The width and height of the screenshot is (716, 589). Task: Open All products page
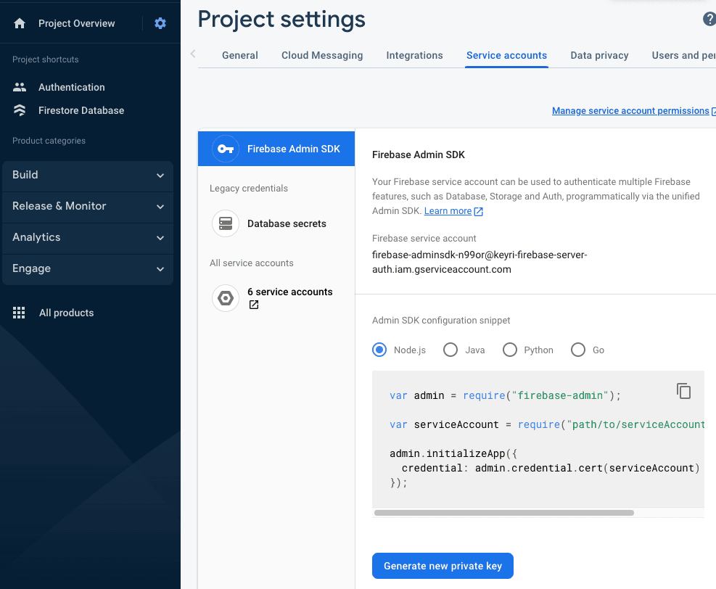tap(66, 313)
